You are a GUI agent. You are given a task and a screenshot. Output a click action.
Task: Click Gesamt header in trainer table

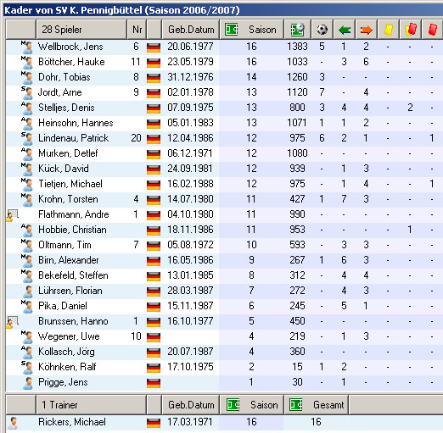click(x=317, y=405)
